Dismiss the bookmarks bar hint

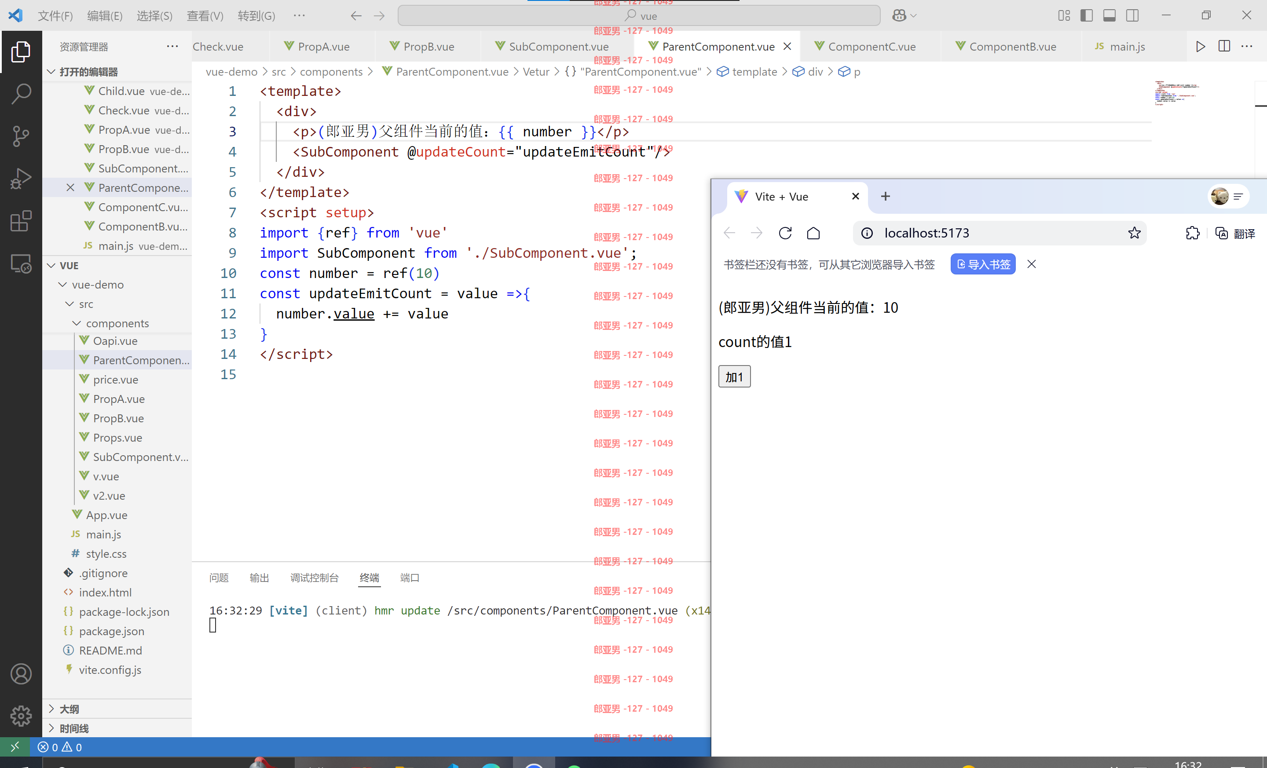tap(1031, 264)
